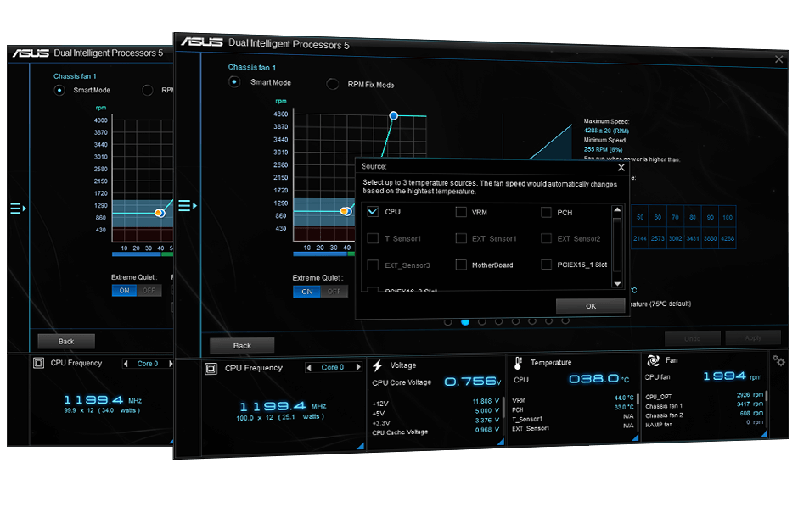This screenshot has width=798, height=507.
Task: Select orange fan curve point in back window
Action: tap(160, 213)
